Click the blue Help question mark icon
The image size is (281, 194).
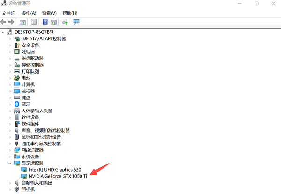(x=45, y=22)
